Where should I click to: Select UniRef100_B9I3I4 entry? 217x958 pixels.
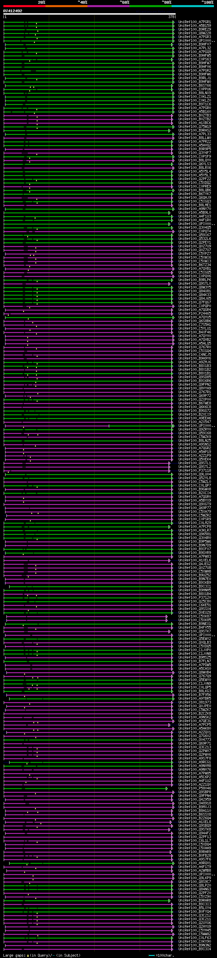pos(194,949)
